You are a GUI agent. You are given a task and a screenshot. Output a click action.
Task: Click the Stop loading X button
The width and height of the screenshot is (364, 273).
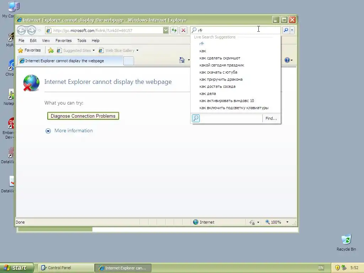coord(183,30)
